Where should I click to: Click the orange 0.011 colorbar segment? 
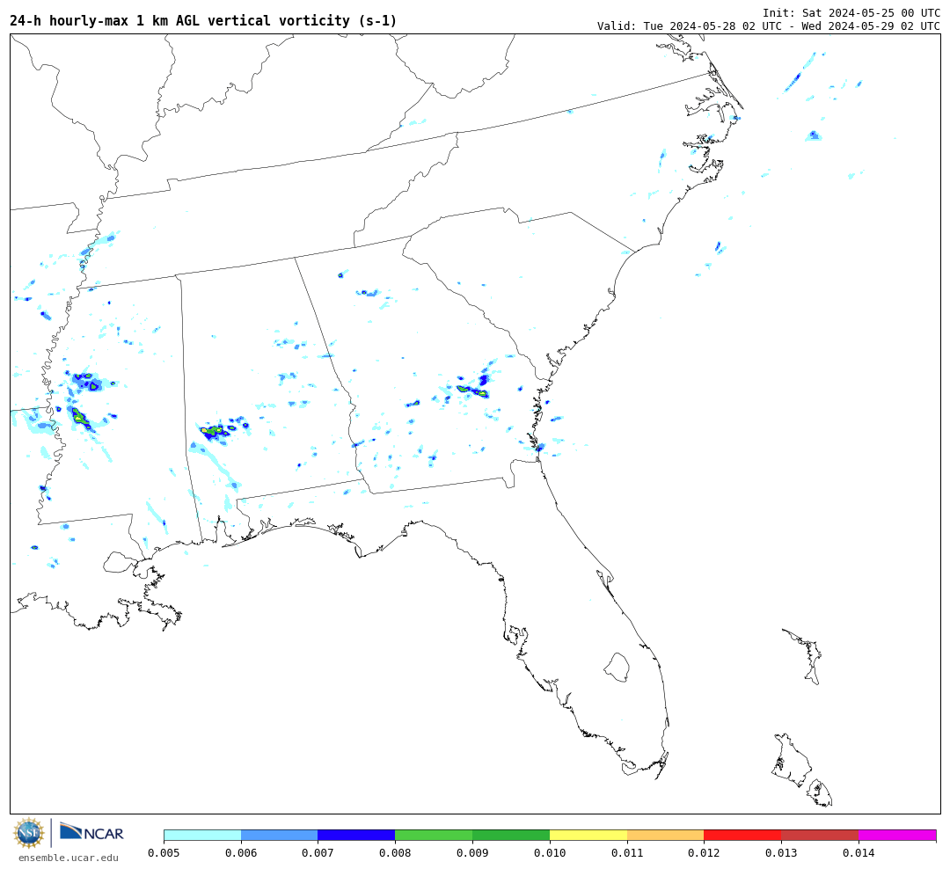(665, 836)
